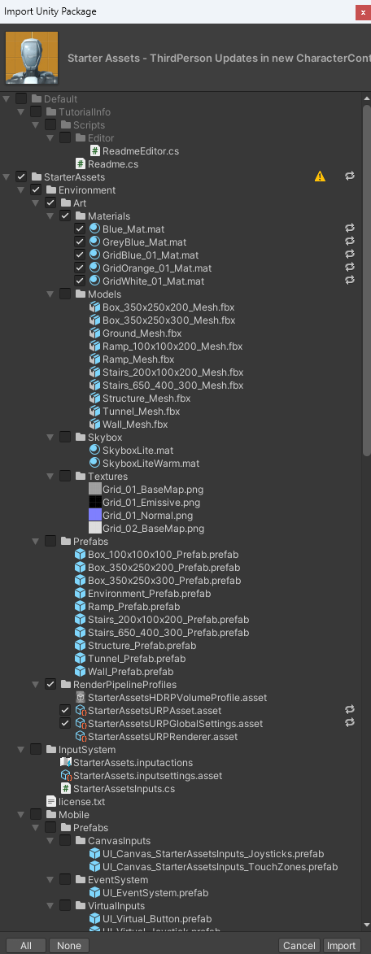Viewport: 371px width, 954px height.
Task: Click the vertical scrollbar of the asset list
Action: [x=366, y=280]
